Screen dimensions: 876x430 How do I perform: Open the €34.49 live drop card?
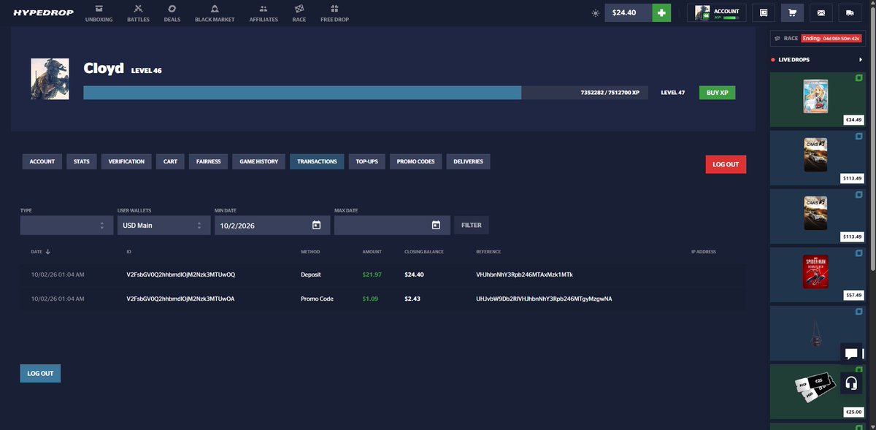[818, 99]
